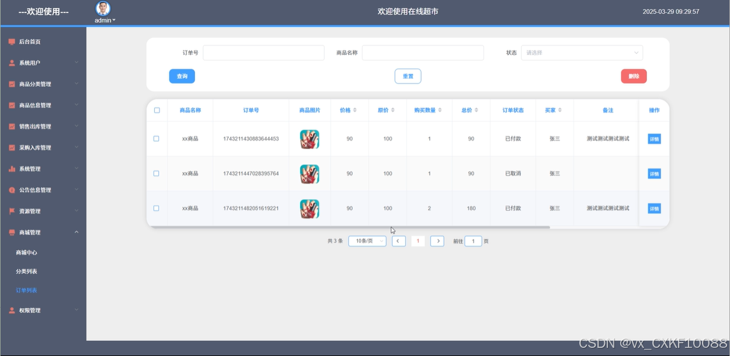
Task: Click the 共 3 条 total text
Action: pyautogui.click(x=335, y=241)
